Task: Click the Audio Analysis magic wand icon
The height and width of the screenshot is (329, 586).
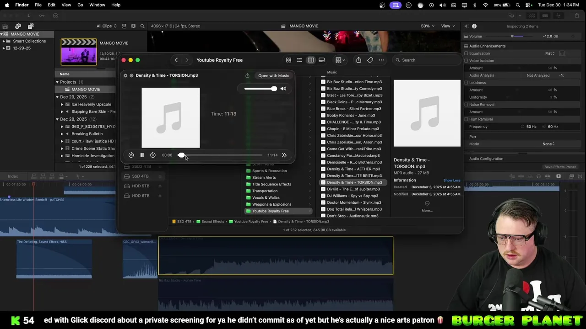Action: coord(562,75)
